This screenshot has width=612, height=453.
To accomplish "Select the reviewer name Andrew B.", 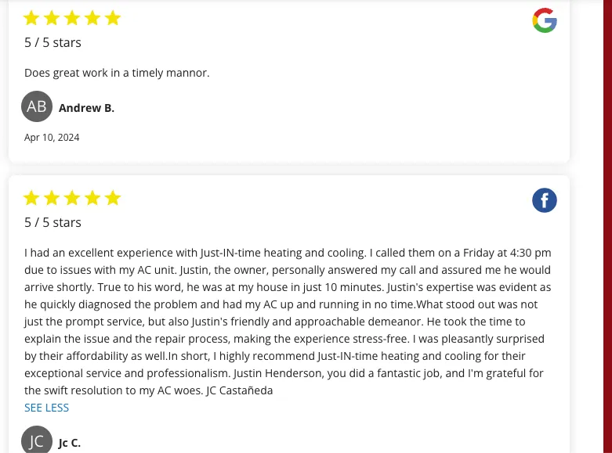I will click(86, 108).
